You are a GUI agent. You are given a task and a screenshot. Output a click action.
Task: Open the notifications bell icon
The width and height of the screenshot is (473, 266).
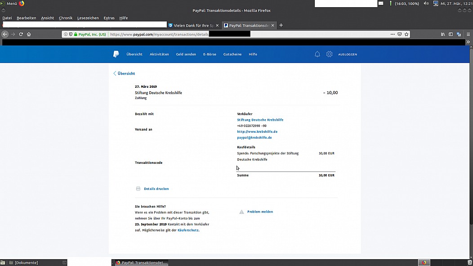317,54
